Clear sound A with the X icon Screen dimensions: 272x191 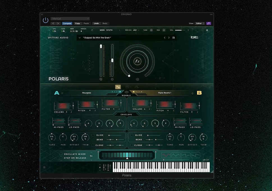[112, 92]
